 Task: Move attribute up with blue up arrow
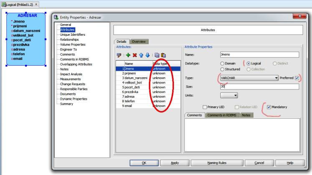[141, 55]
